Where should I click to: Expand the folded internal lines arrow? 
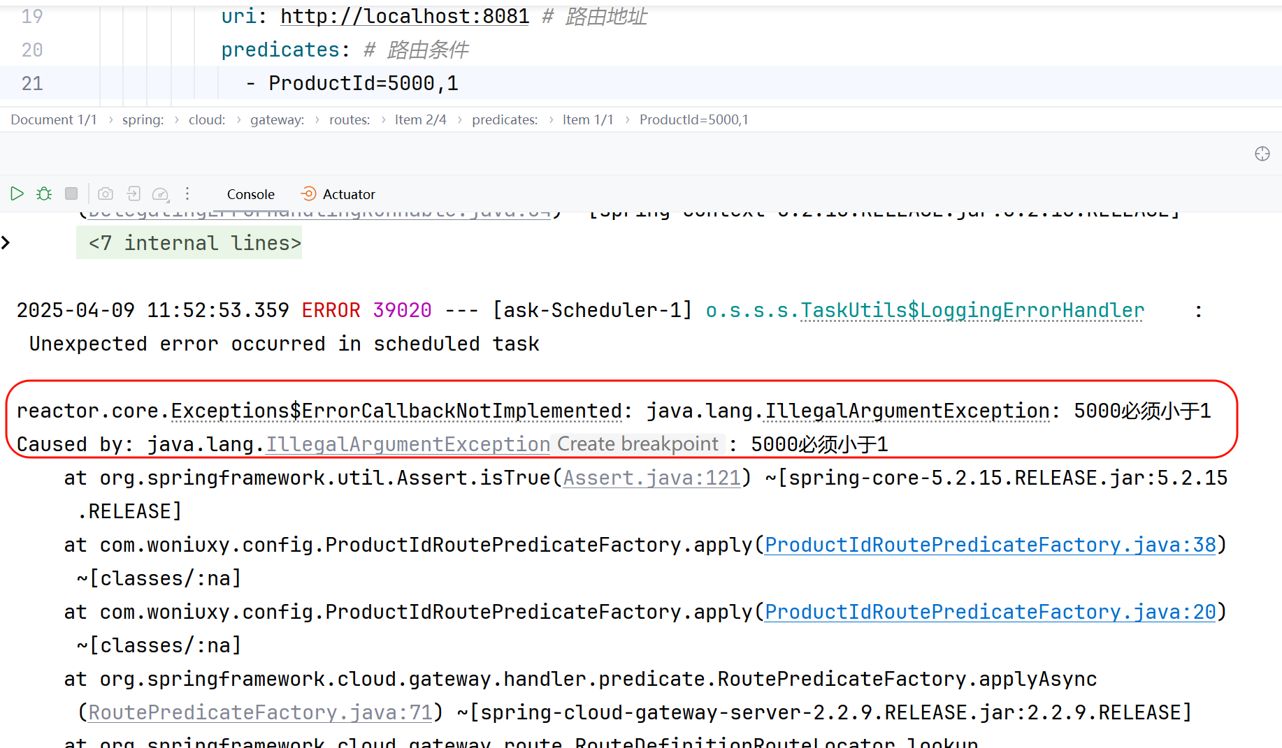click(6, 242)
